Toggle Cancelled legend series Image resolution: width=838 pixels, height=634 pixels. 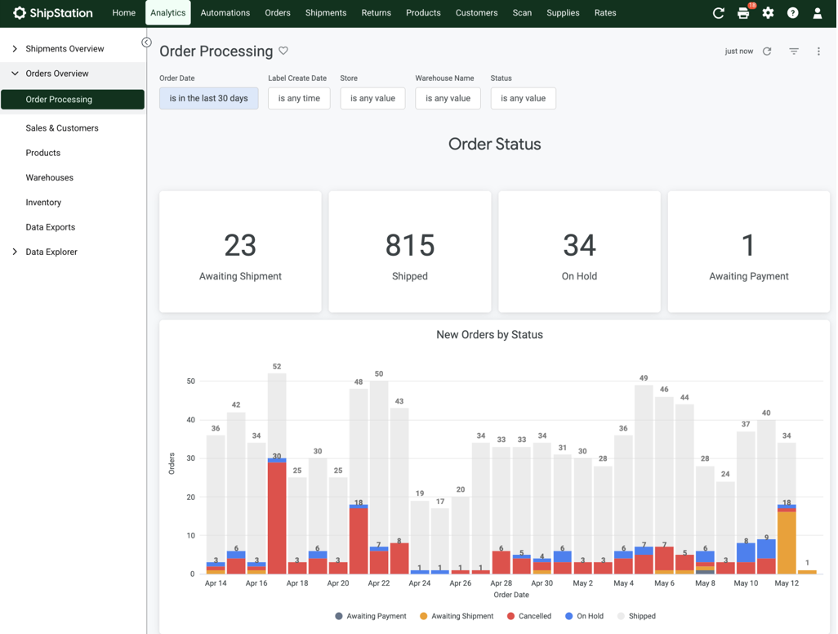(529, 616)
